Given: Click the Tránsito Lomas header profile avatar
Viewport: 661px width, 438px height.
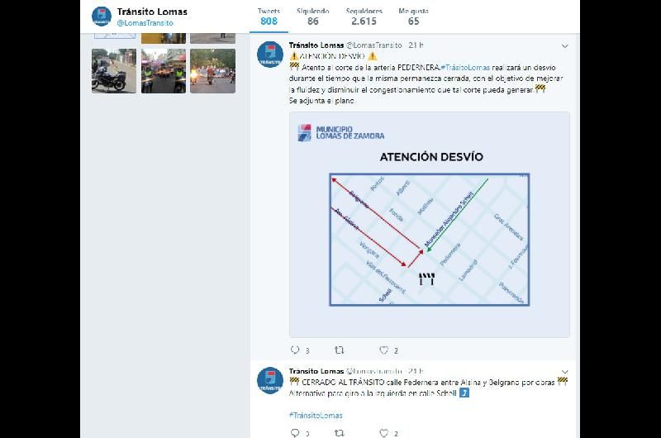Looking at the screenshot, I should [102, 17].
